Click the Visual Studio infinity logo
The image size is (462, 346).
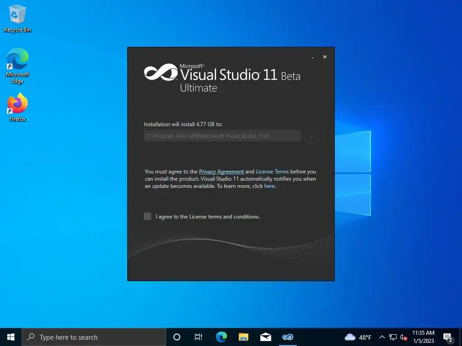pos(161,73)
